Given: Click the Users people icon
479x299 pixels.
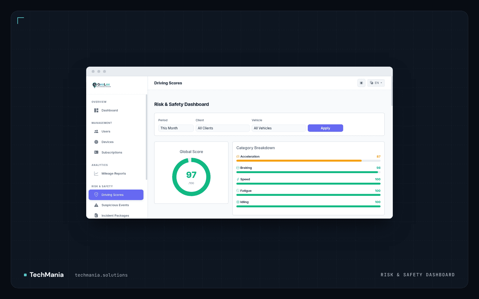Looking at the screenshot, I should (96, 132).
